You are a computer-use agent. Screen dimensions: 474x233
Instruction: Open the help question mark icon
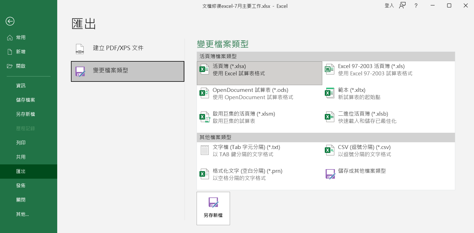(x=416, y=6)
